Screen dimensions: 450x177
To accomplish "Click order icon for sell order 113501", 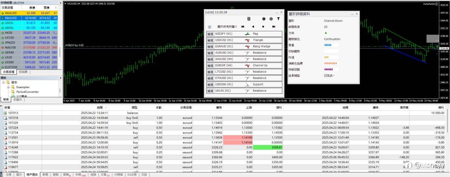I will pyautogui.click(x=5, y=138).
